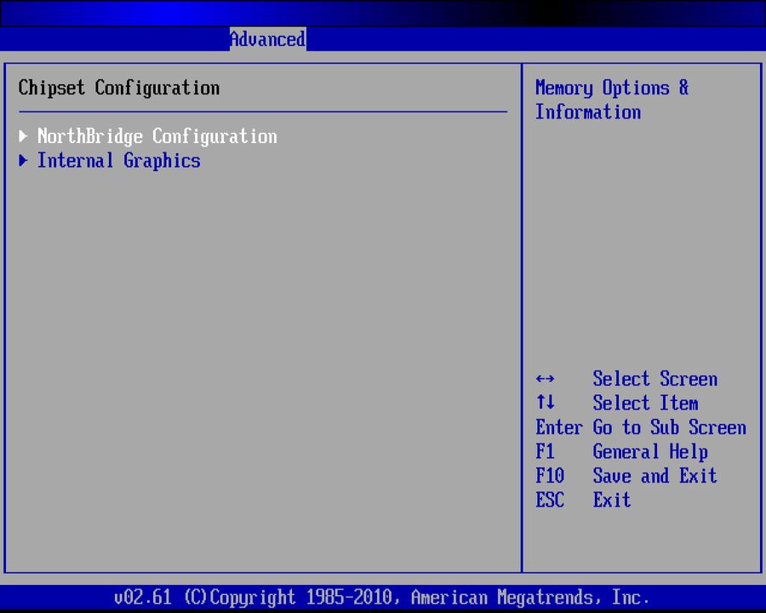Select the Advanced tab
The height and width of the screenshot is (613, 766).
click(267, 39)
